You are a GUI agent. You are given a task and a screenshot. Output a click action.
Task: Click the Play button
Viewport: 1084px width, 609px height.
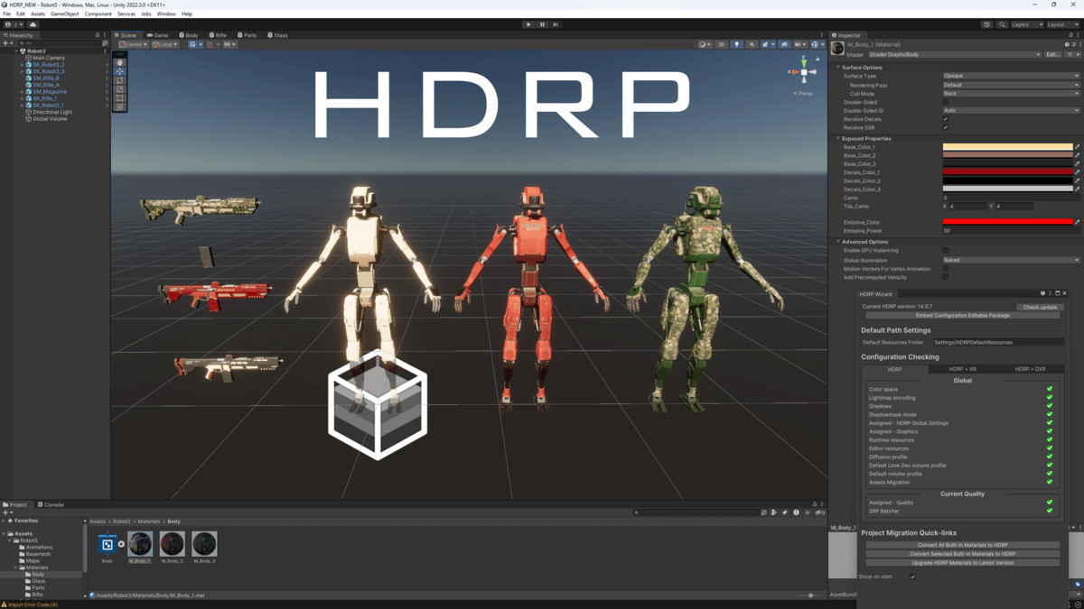[528, 24]
